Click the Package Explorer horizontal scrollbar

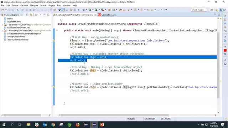click(22, 115)
